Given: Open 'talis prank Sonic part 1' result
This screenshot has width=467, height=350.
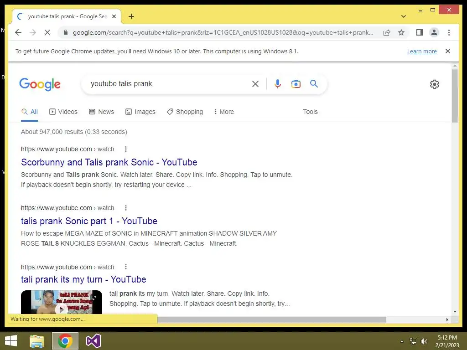Looking at the screenshot, I should (89, 221).
